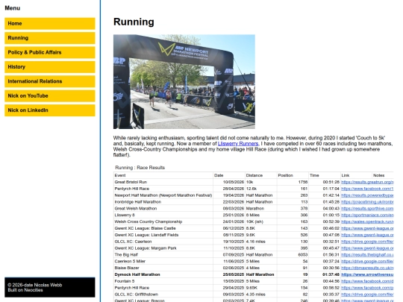
Task: Select the Caerleon 5 Miler event cell
Action: (163, 262)
